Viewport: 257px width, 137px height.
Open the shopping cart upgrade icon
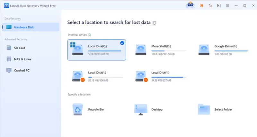[x=201, y=5]
